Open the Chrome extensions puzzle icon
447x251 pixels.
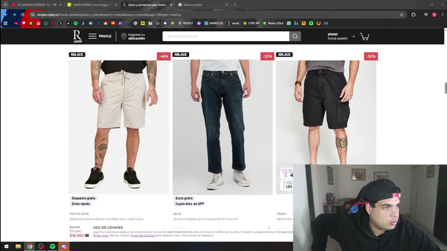point(413,15)
